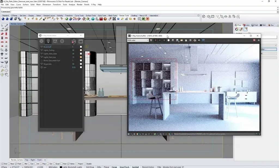Toggle SmartTrack in status bar
279x168 pixels.
(124, 167)
